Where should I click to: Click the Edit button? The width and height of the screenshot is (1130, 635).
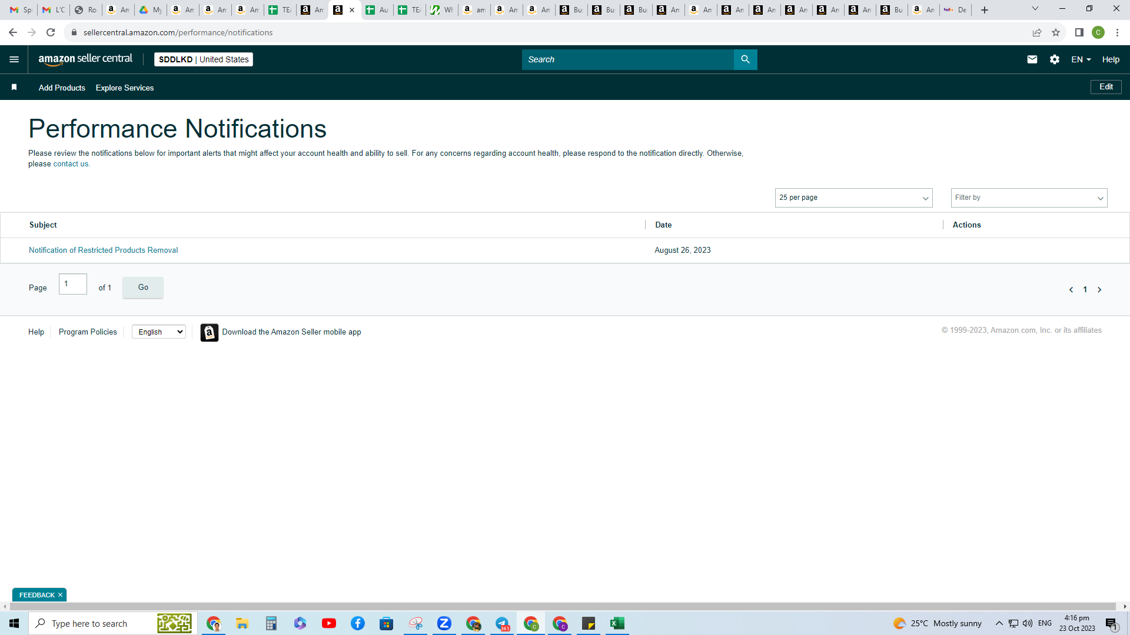[1106, 87]
